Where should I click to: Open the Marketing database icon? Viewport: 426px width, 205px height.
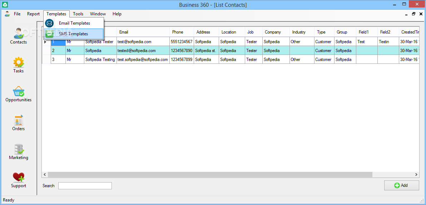19,149
